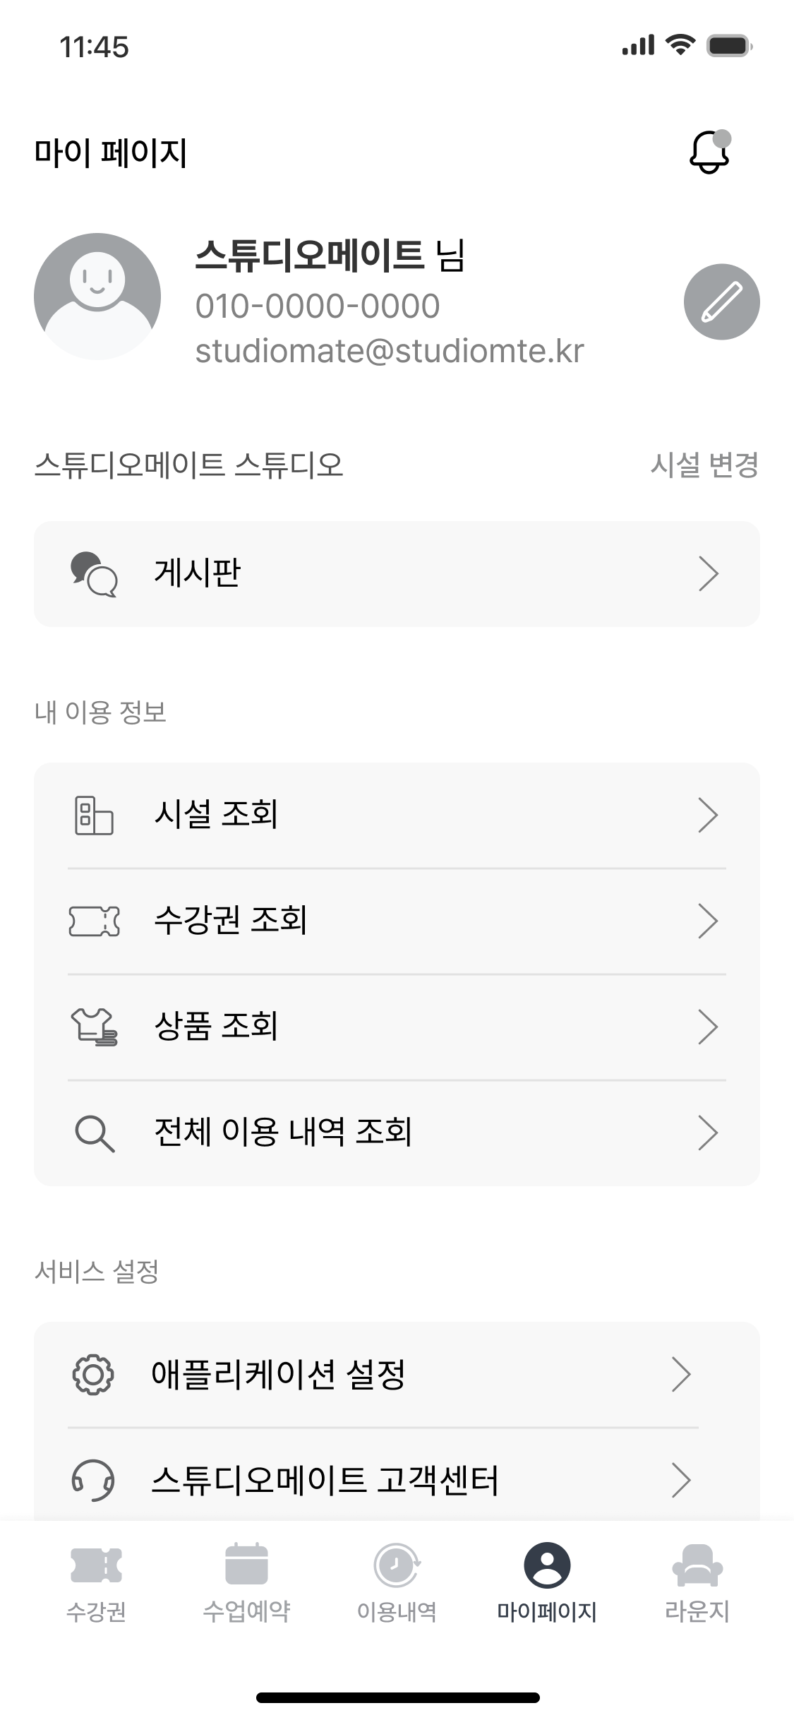This screenshot has height=1720, width=794.
Task: Tap the 시설 변경 link
Action: [704, 465]
